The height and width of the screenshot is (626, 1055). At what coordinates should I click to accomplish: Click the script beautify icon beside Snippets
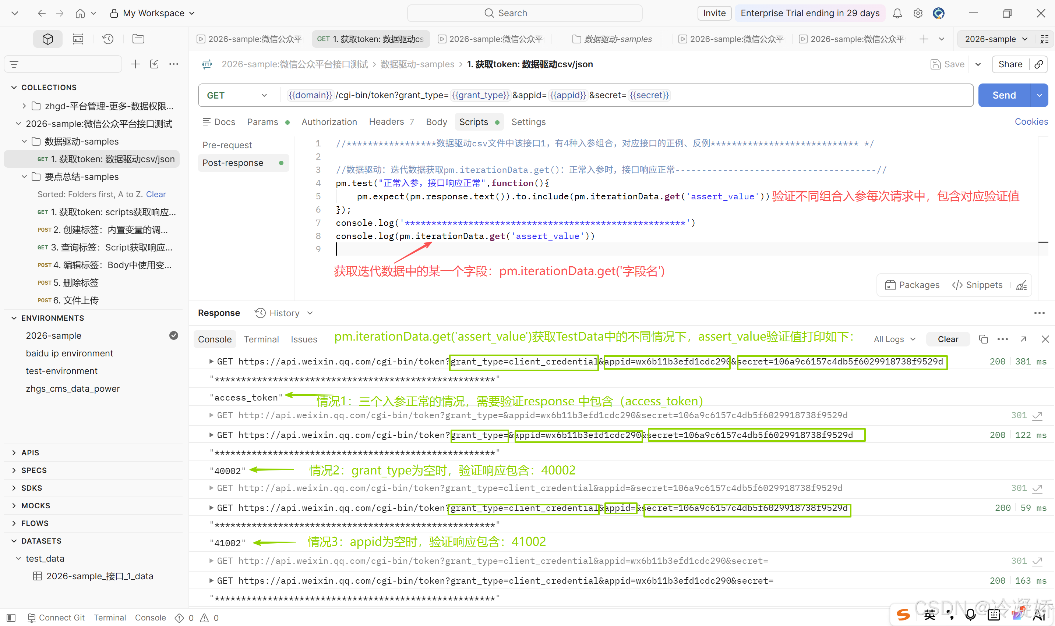(x=1021, y=285)
